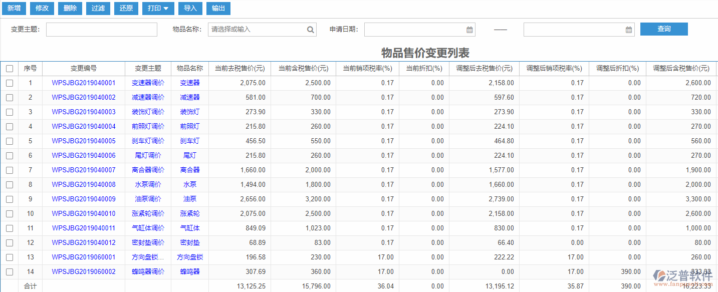718x292 pixels.
Task: Click 还原 to restore the list
Action: 126,8
